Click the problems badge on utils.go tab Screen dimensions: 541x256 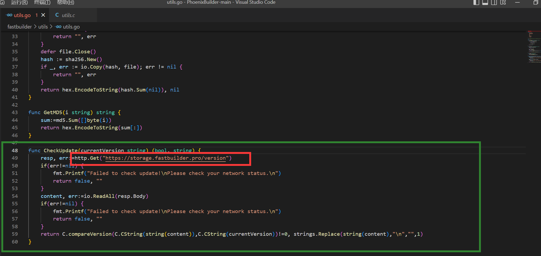click(37, 15)
